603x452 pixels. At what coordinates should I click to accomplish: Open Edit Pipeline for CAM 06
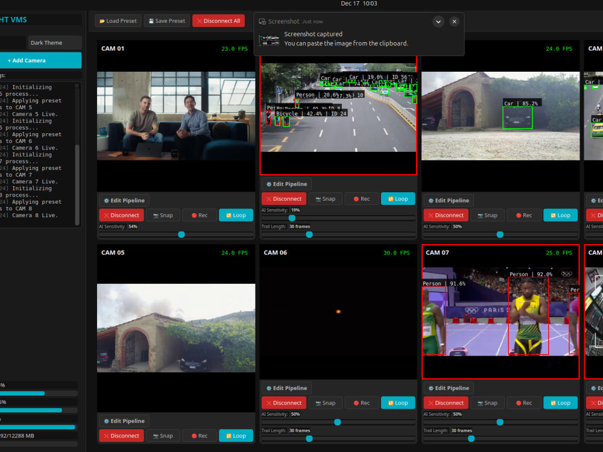point(286,388)
